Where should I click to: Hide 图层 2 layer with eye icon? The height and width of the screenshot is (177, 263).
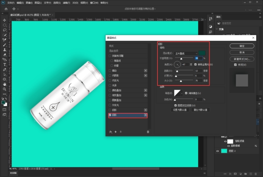(218, 151)
